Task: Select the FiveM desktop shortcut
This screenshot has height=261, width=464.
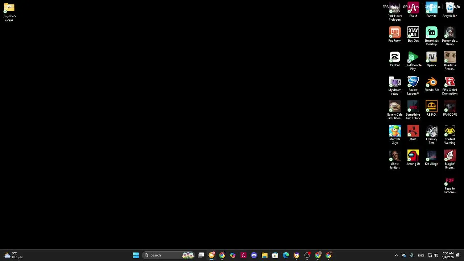Action: 413,10
